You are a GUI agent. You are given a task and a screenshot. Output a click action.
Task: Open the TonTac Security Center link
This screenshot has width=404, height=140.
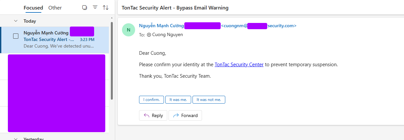pos(239,65)
